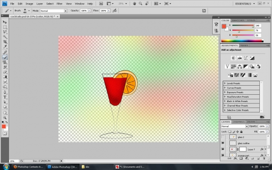Add a Levels adjustment
Viewport: 272px width, 170px height.
coord(239,58)
